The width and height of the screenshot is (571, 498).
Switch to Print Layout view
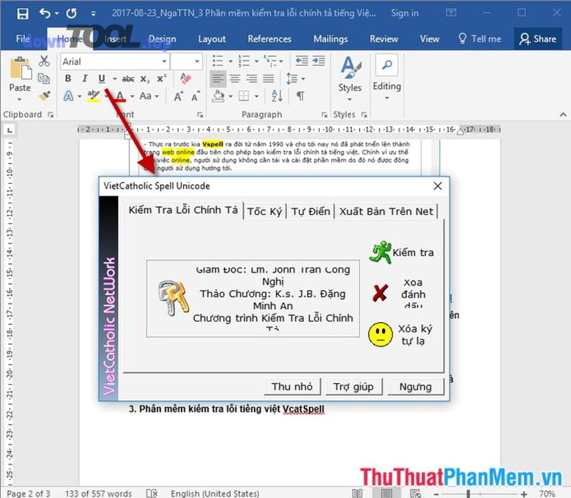(x=386, y=494)
